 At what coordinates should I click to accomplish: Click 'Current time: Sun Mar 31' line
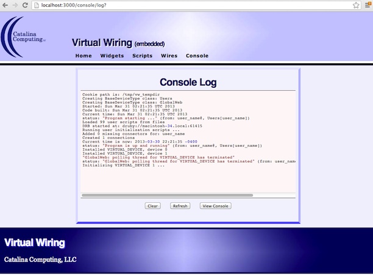[135, 114]
